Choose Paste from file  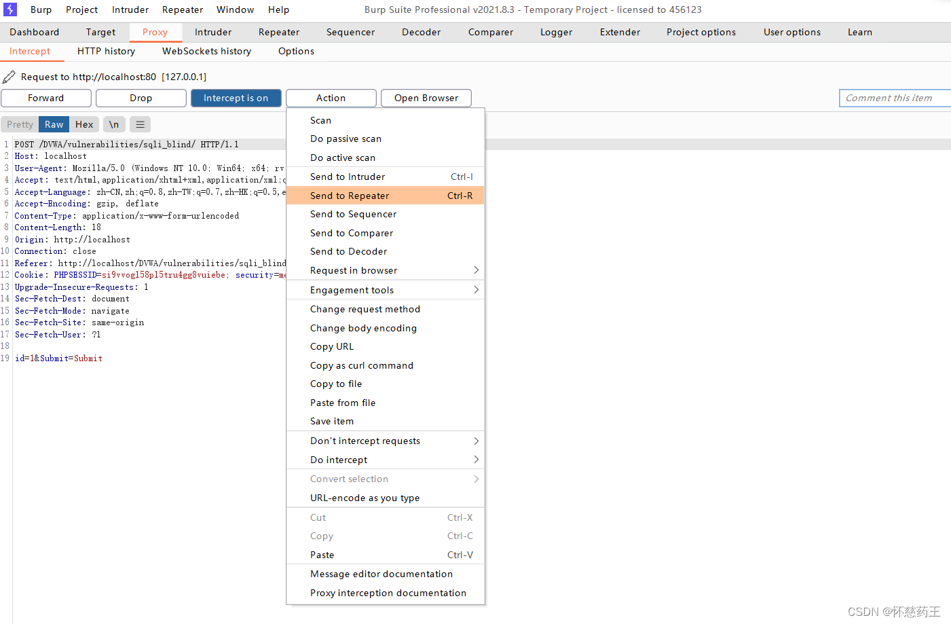[386, 403]
